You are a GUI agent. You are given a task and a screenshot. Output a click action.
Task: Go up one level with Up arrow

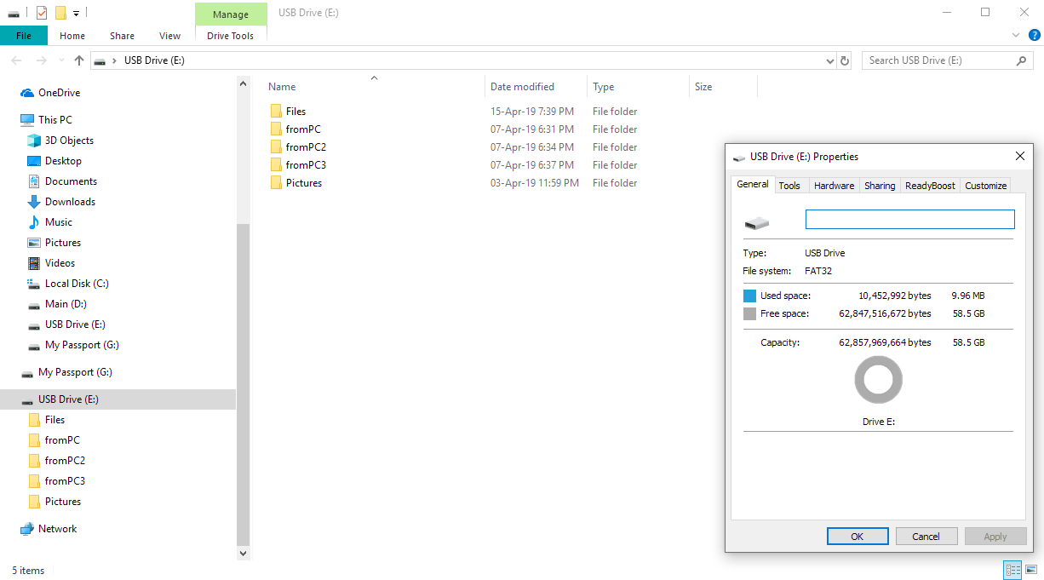[x=79, y=60]
